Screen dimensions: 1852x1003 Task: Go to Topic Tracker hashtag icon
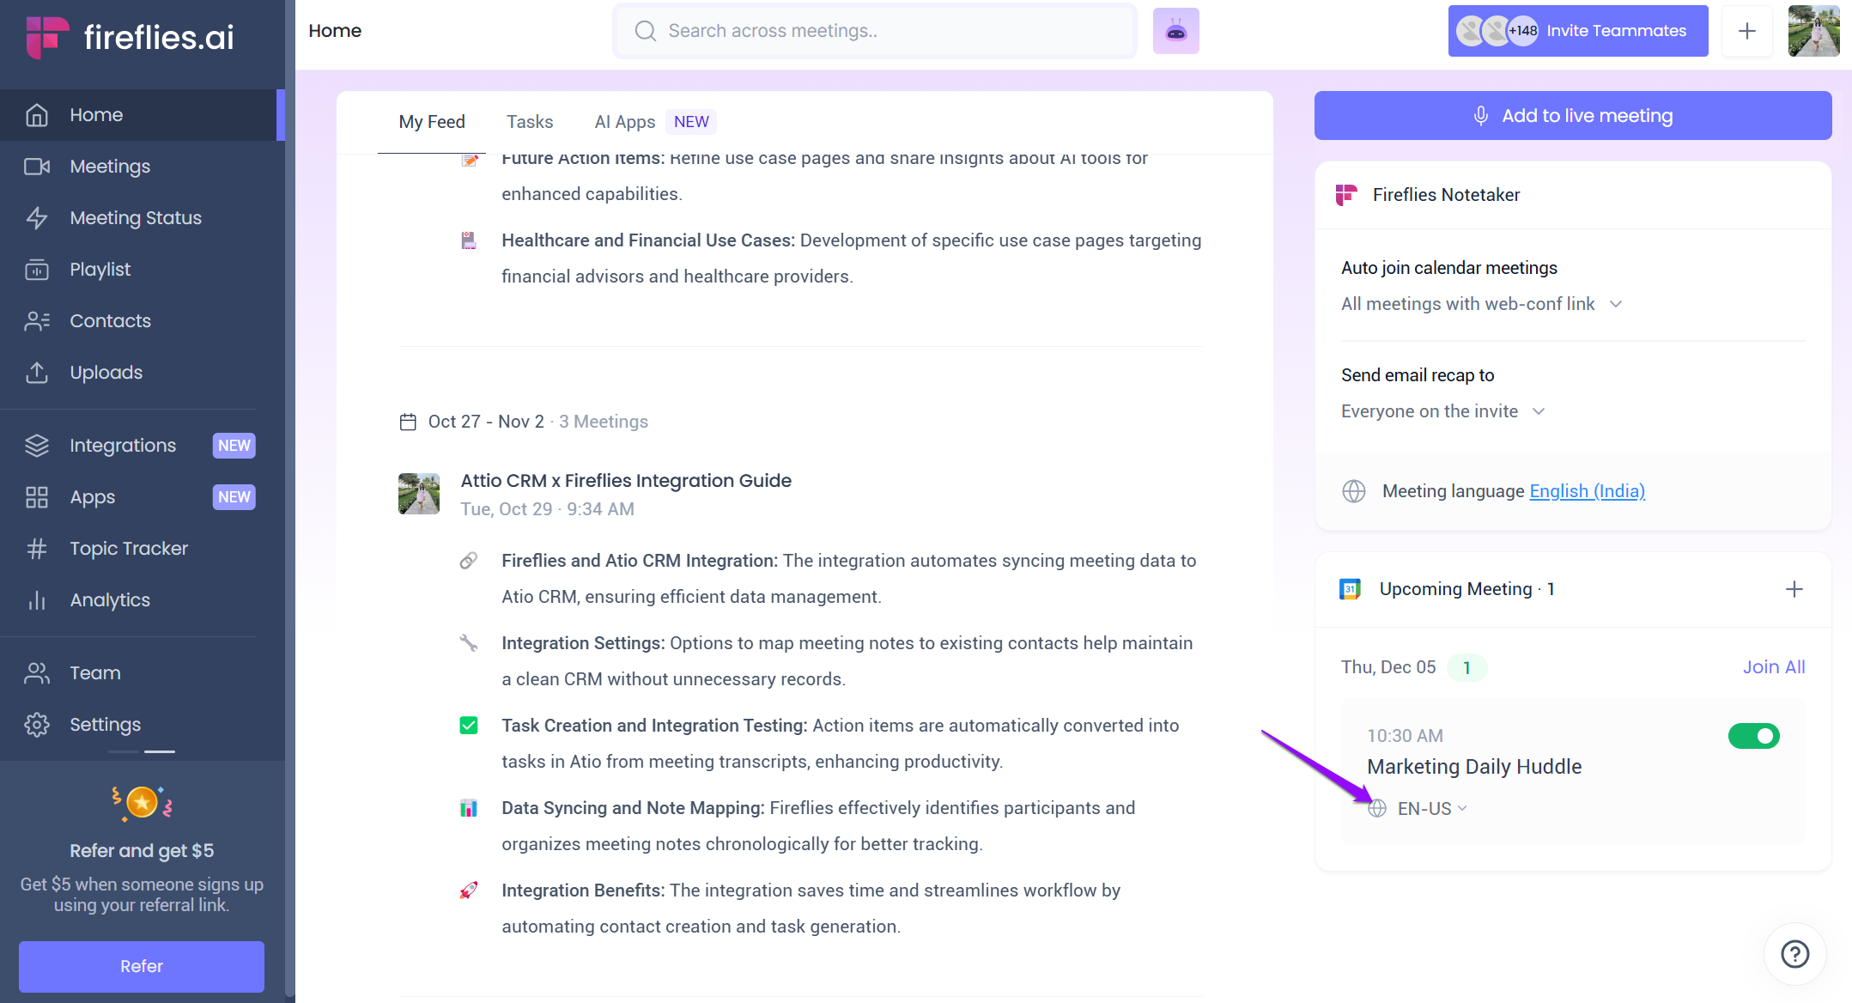pos(37,549)
